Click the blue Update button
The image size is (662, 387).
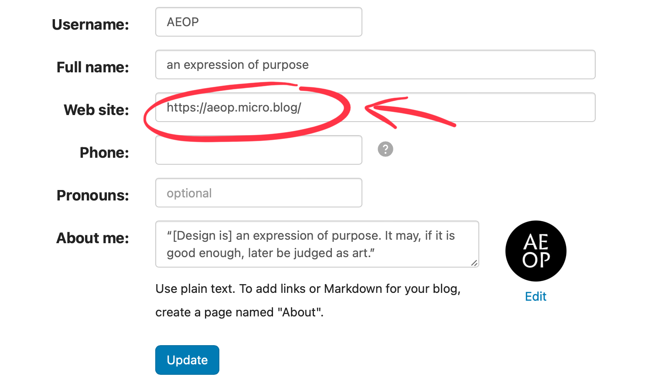187,360
